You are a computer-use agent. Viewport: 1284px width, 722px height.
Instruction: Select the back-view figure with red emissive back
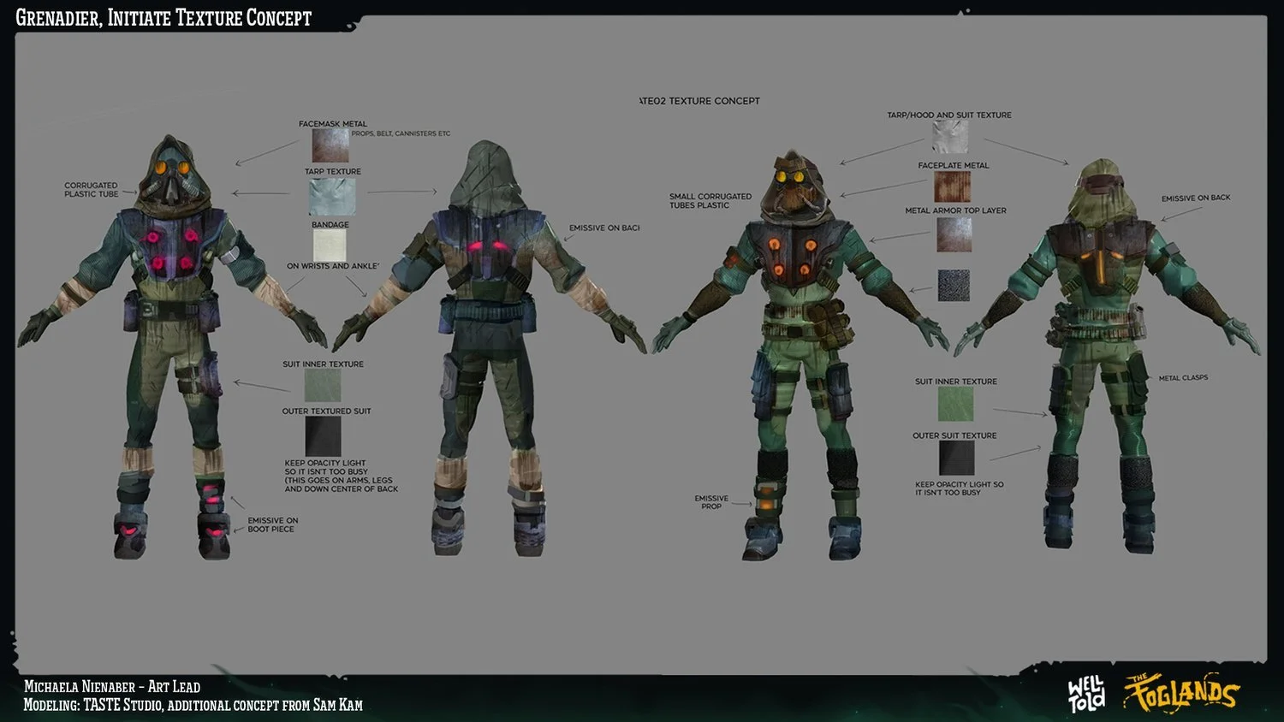click(x=489, y=348)
